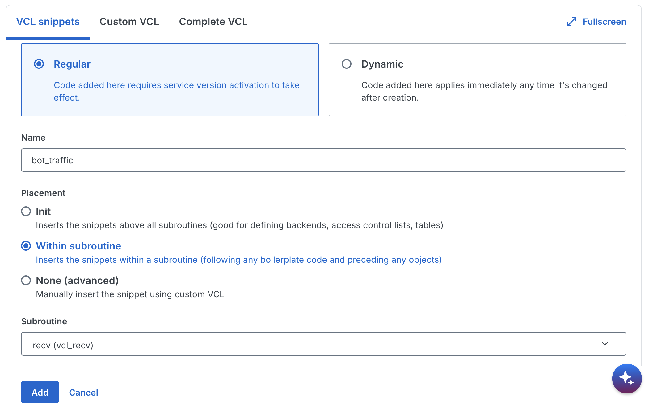
Task: Choose Init placement option
Action: pyautogui.click(x=26, y=212)
